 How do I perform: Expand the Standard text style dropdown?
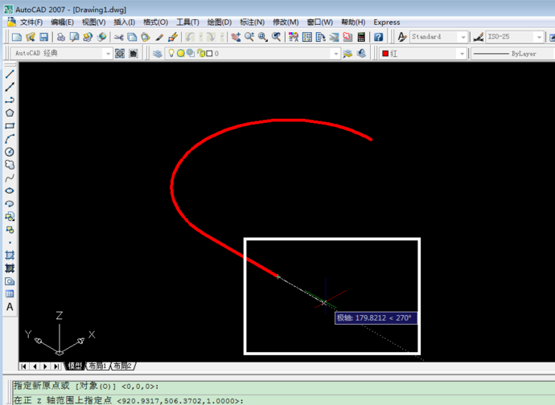(463, 37)
